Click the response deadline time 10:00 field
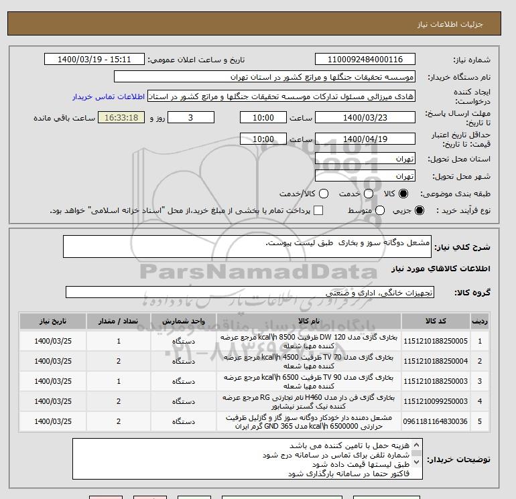The width and height of the screenshot is (516, 499). tap(263, 117)
